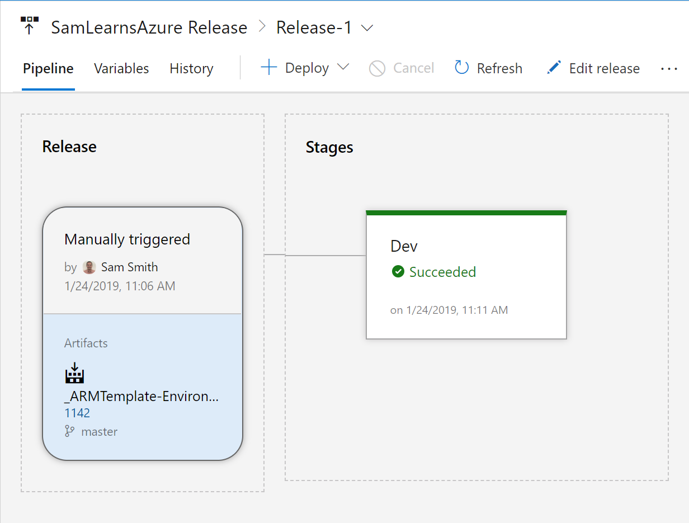Click the branch icon beside master
The image size is (689, 523).
(x=70, y=431)
